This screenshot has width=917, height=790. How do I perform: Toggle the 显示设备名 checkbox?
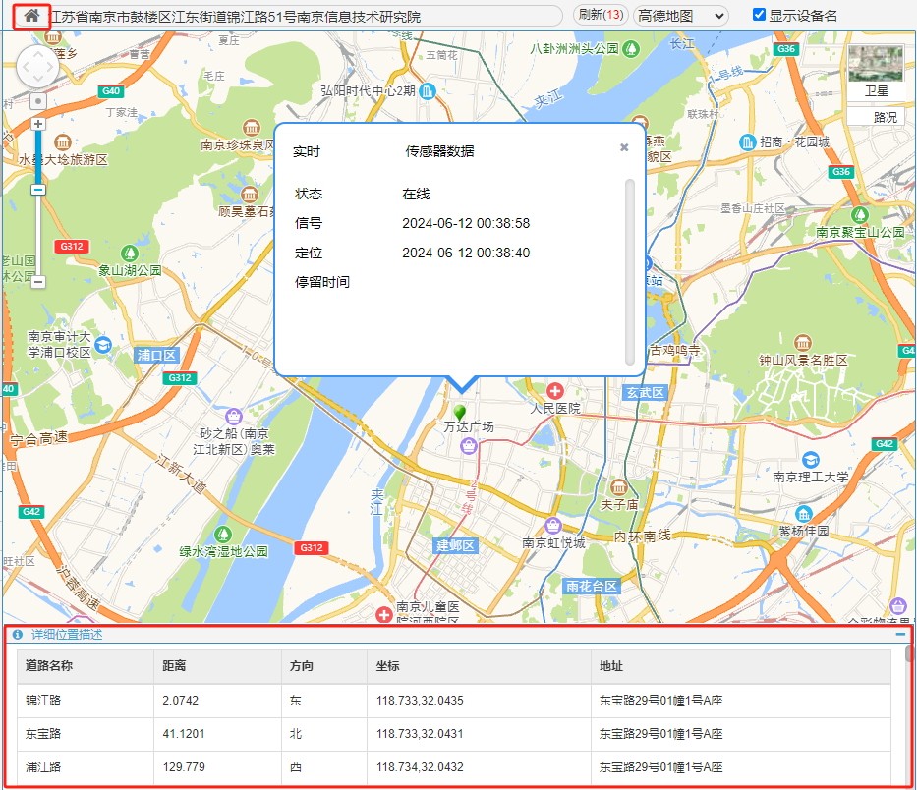coord(759,15)
